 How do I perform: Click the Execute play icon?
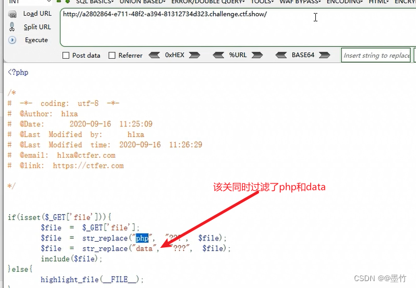(x=13, y=40)
